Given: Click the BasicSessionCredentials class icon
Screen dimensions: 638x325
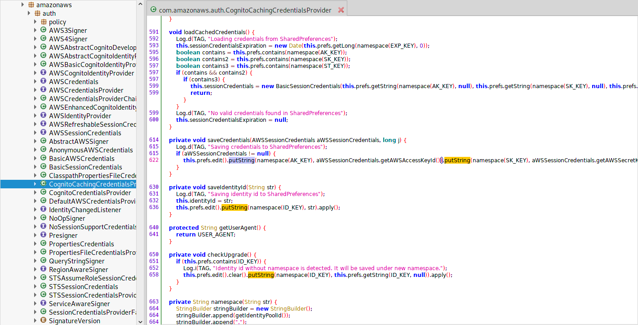Looking at the screenshot, I should point(44,167).
